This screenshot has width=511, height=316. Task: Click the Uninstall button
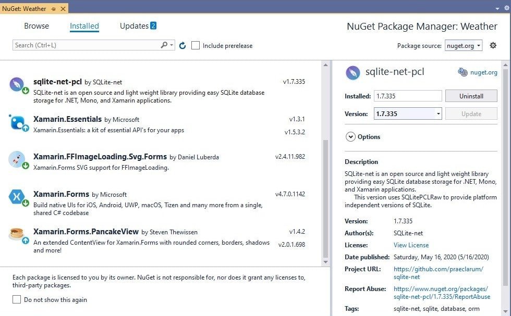[471, 96]
